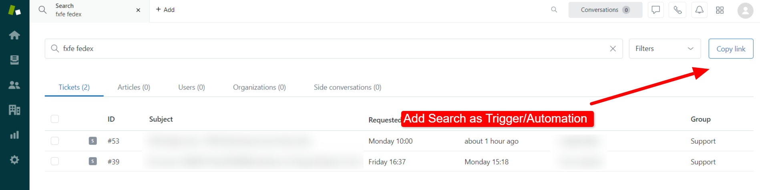Screen dimensions: 760x190
Task: Open Views icon in left sidebar
Action: coord(14,60)
